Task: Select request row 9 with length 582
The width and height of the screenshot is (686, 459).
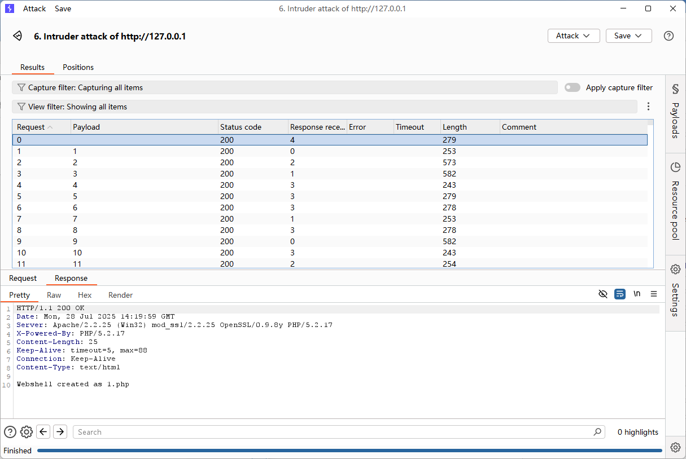Action: tap(330, 241)
